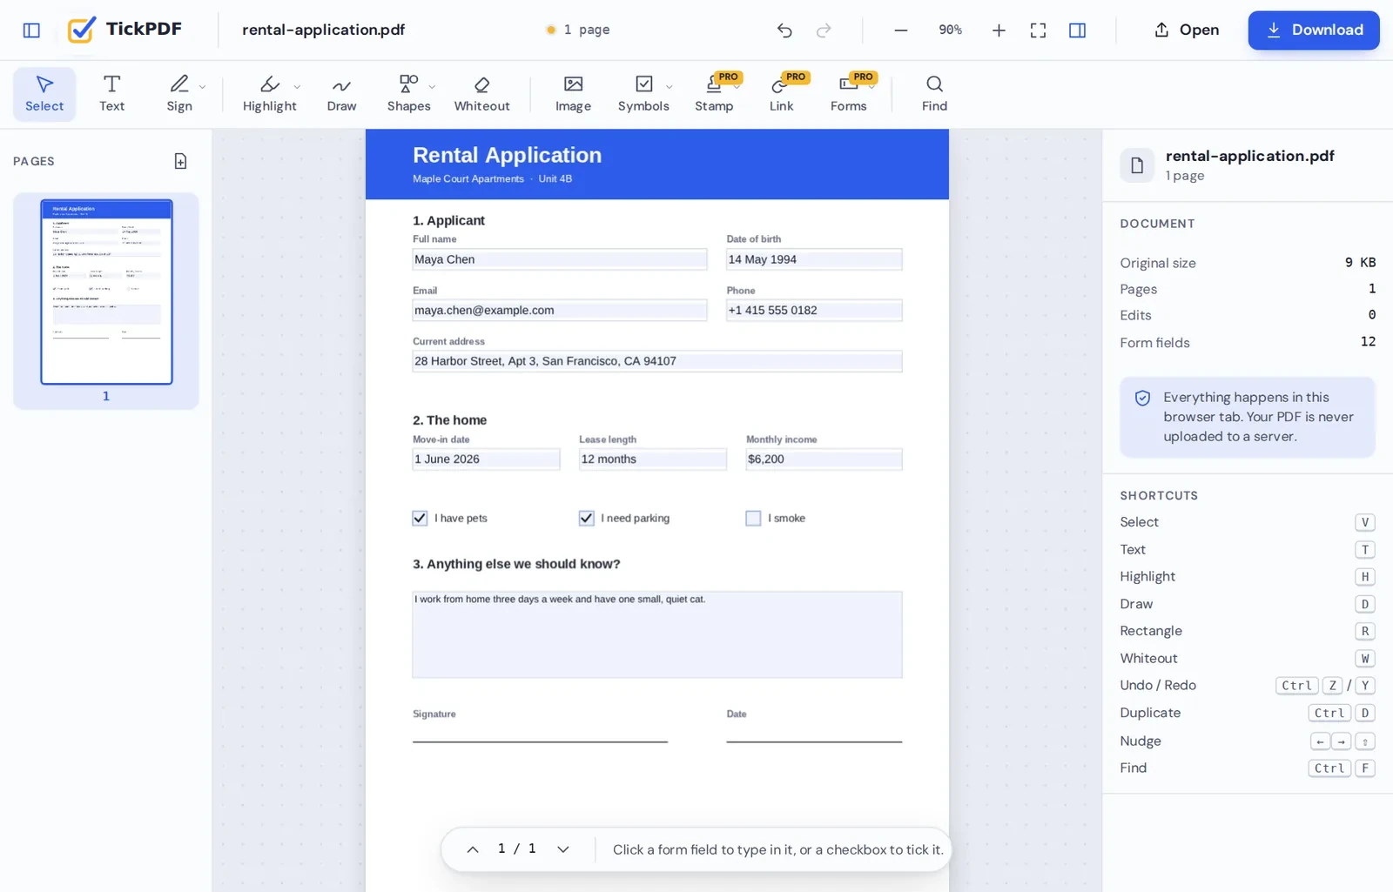Zoom in with the plus icon
1393x892 pixels.
click(999, 30)
